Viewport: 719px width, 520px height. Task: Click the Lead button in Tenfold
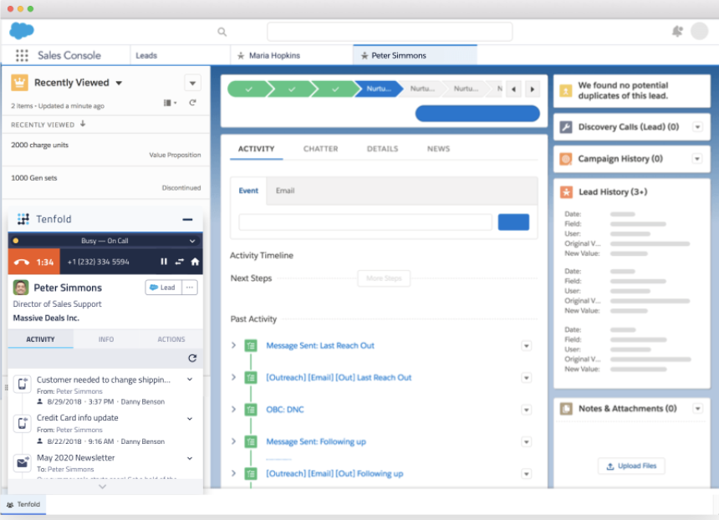(163, 288)
